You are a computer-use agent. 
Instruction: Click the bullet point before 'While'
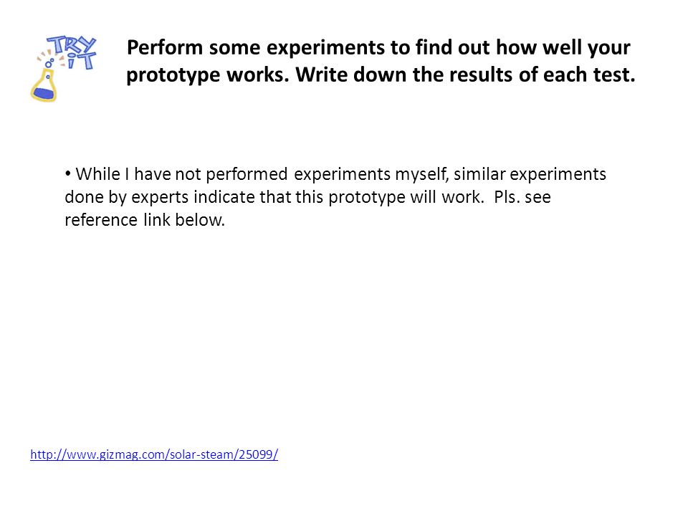(x=67, y=173)
